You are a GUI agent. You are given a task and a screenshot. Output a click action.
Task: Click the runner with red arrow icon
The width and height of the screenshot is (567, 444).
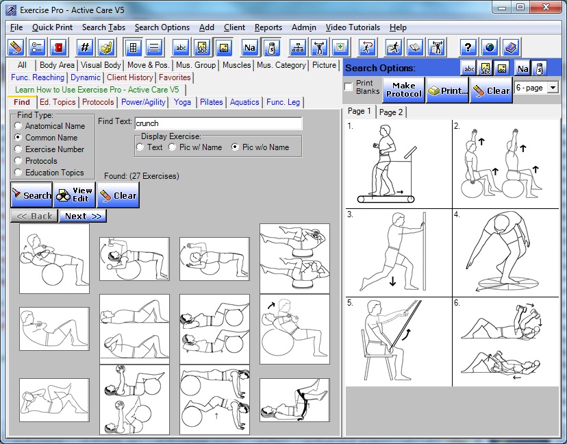(x=368, y=47)
